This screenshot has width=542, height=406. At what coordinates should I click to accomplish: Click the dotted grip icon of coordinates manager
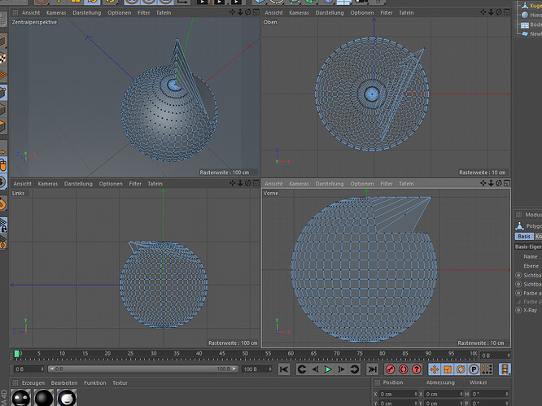pyautogui.click(x=377, y=382)
